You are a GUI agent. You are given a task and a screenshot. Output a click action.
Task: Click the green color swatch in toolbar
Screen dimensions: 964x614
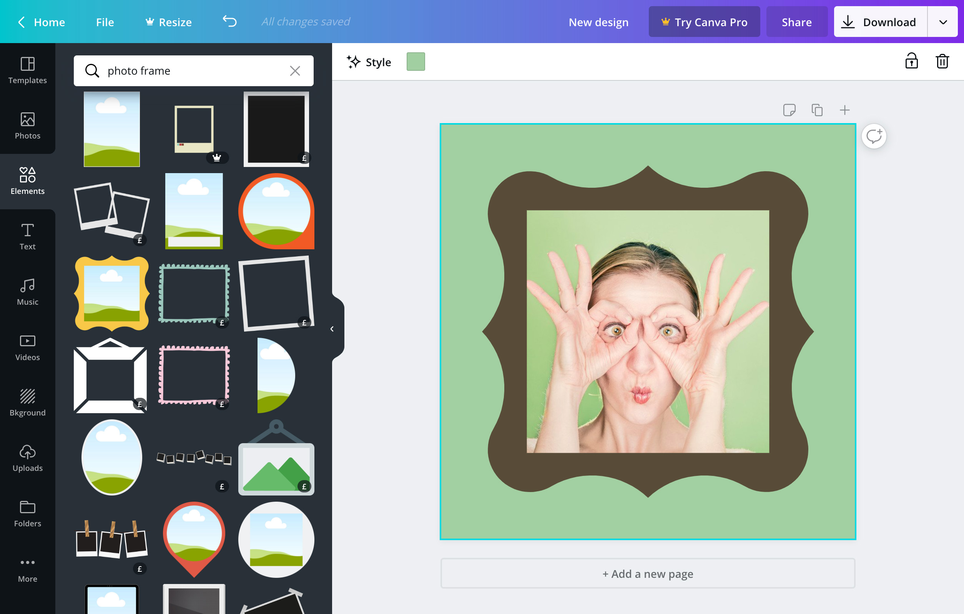pos(415,62)
